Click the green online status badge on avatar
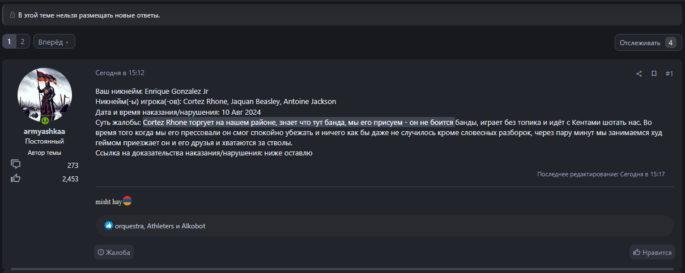 [44, 120]
